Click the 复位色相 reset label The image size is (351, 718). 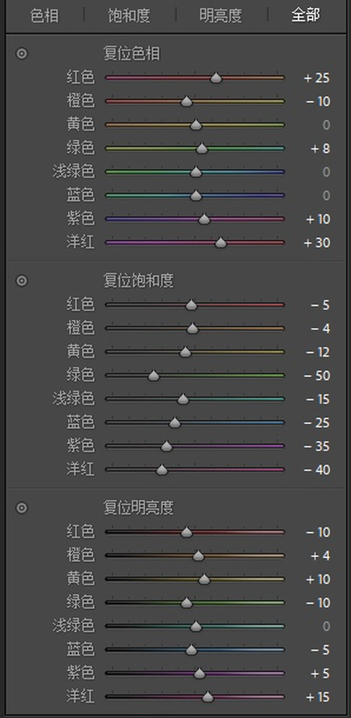coord(132,54)
